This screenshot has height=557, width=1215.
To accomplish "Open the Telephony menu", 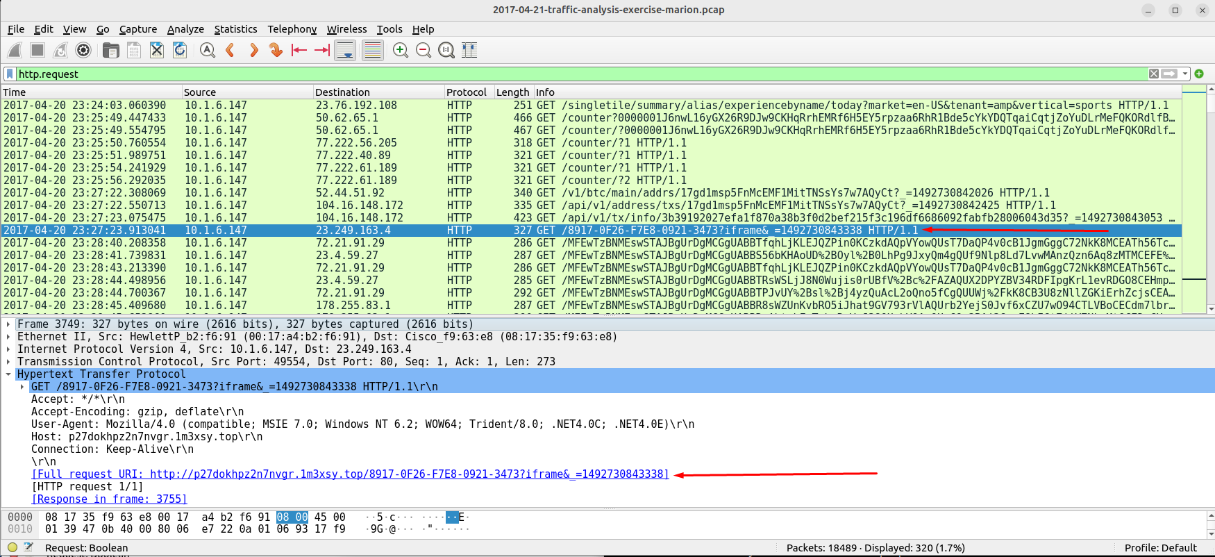I will click(x=292, y=29).
